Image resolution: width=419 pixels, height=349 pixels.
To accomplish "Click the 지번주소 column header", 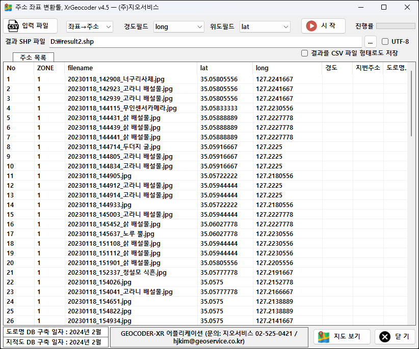I will (x=368, y=68).
